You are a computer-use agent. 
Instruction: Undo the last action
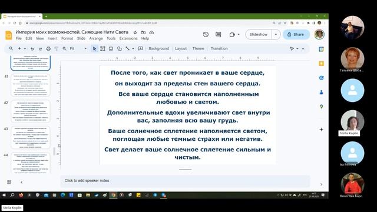(x=32, y=48)
